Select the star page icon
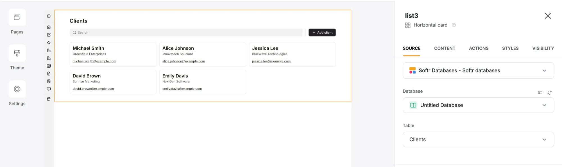This screenshot has height=167, width=562. coord(49,43)
